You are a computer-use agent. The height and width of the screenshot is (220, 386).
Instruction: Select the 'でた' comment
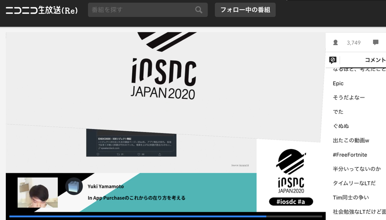click(338, 112)
